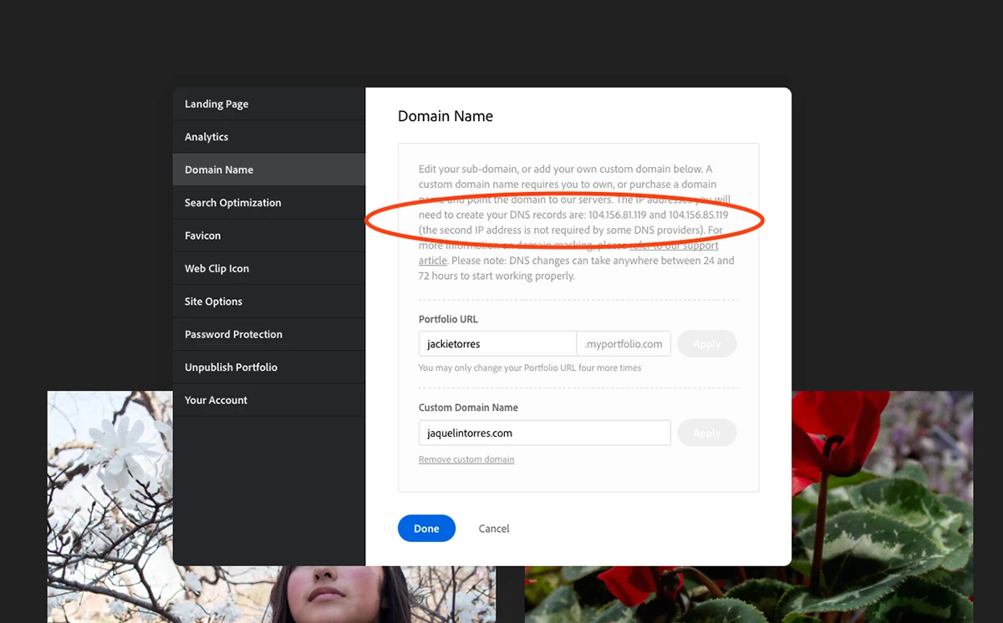1003x623 pixels.
Task: Open Your Account settings
Action: [216, 399]
